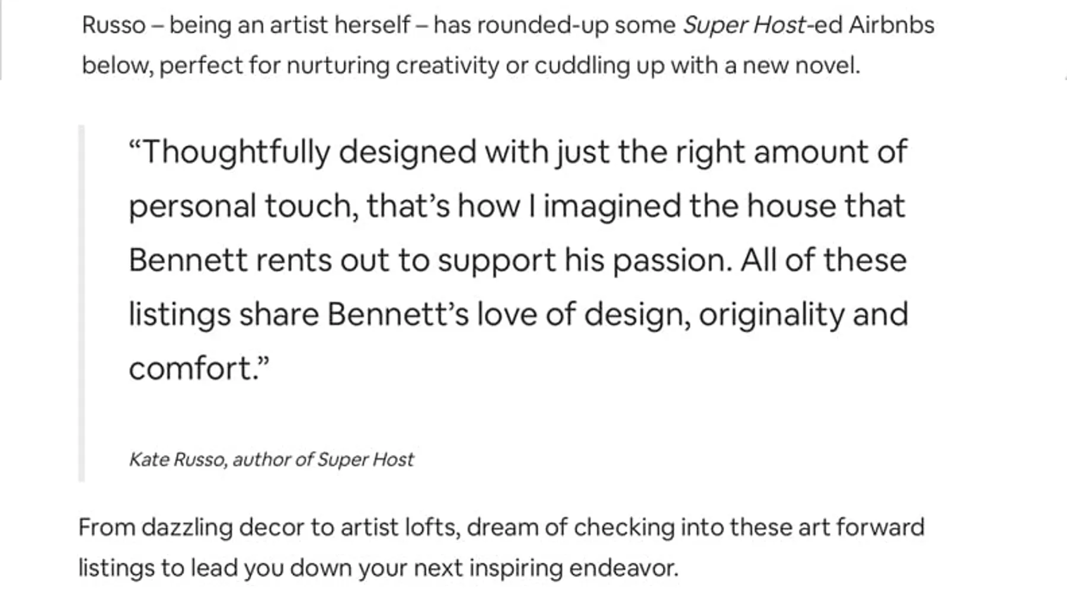
Task: Click the quote's opening word "Thoughtfully"
Action: tap(236, 152)
